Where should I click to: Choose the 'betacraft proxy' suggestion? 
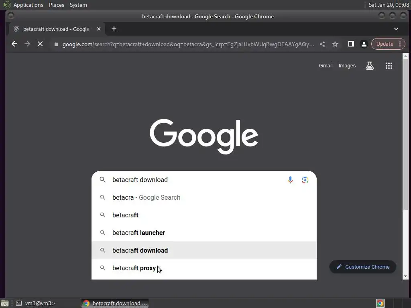point(204,268)
